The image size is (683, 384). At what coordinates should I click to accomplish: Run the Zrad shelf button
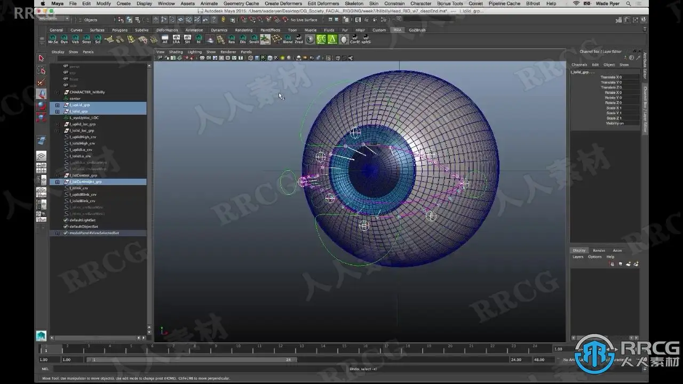tap(299, 39)
